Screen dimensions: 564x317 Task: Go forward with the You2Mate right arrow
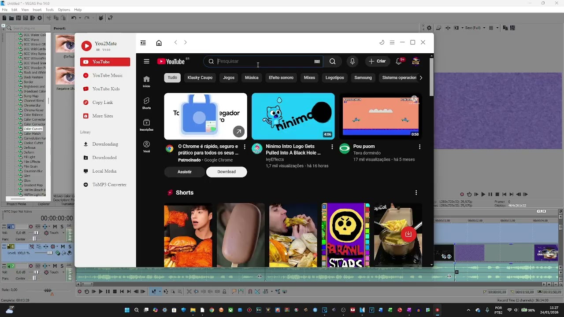[186, 42]
